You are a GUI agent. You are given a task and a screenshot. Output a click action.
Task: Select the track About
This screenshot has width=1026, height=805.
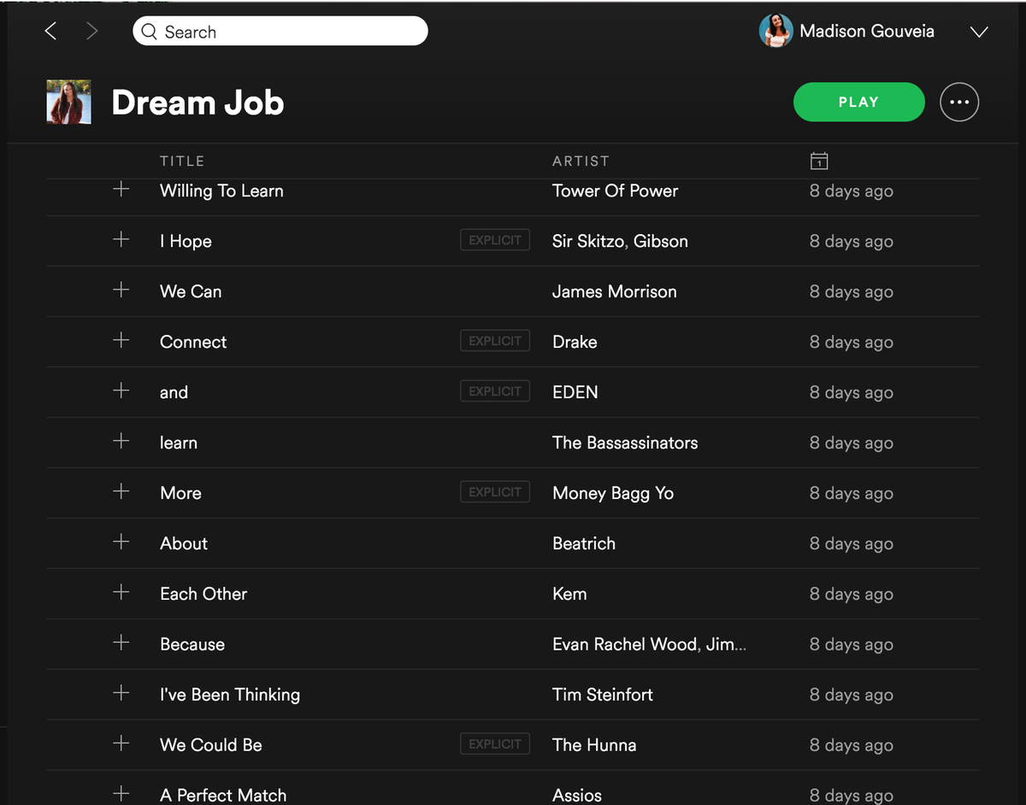(184, 544)
